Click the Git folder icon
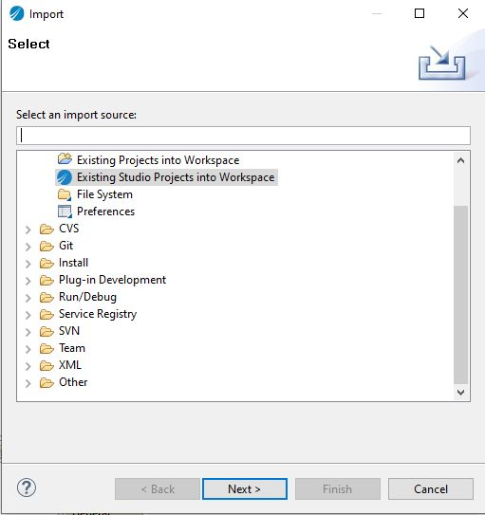 pyautogui.click(x=47, y=246)
